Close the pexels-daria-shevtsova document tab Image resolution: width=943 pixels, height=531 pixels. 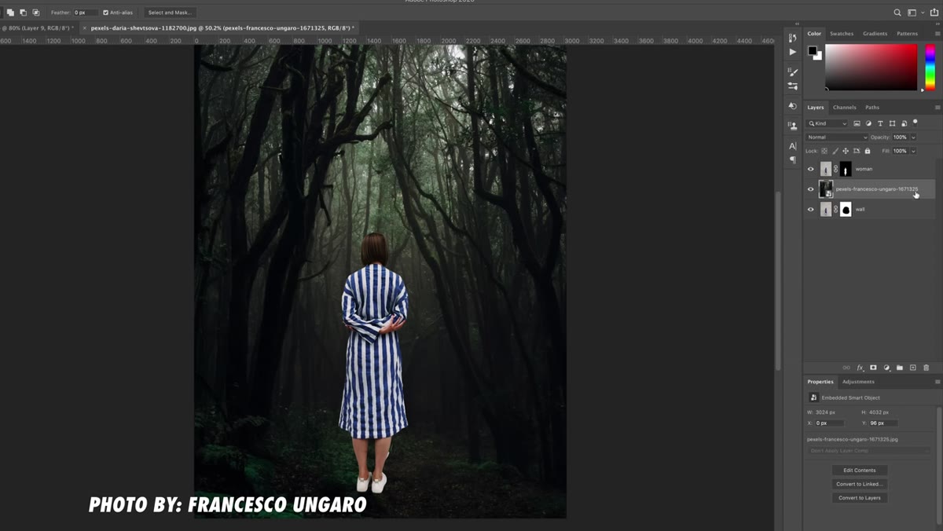85,28
